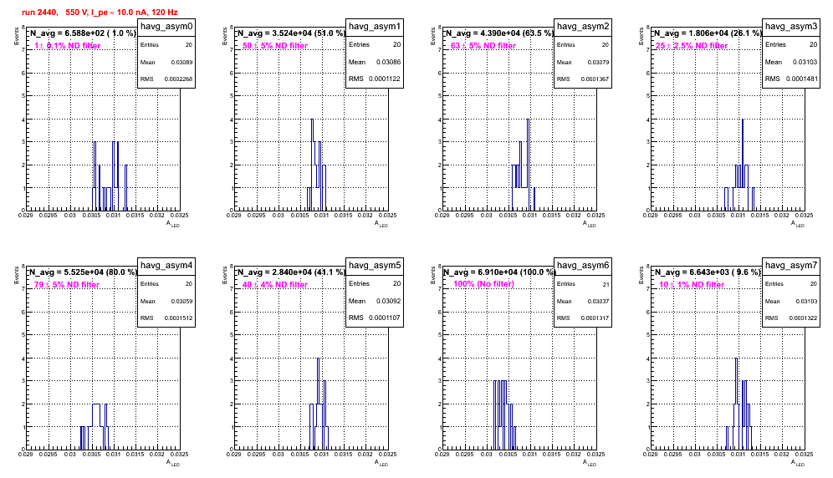Click the N_avg = 6.910e+04 label
The image size is (833, 478).
pyautogui.click(x=498, y=272)
